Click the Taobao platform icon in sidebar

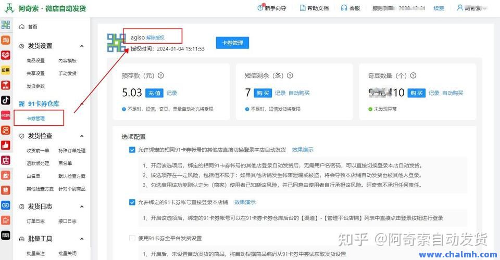click(6, 40)
